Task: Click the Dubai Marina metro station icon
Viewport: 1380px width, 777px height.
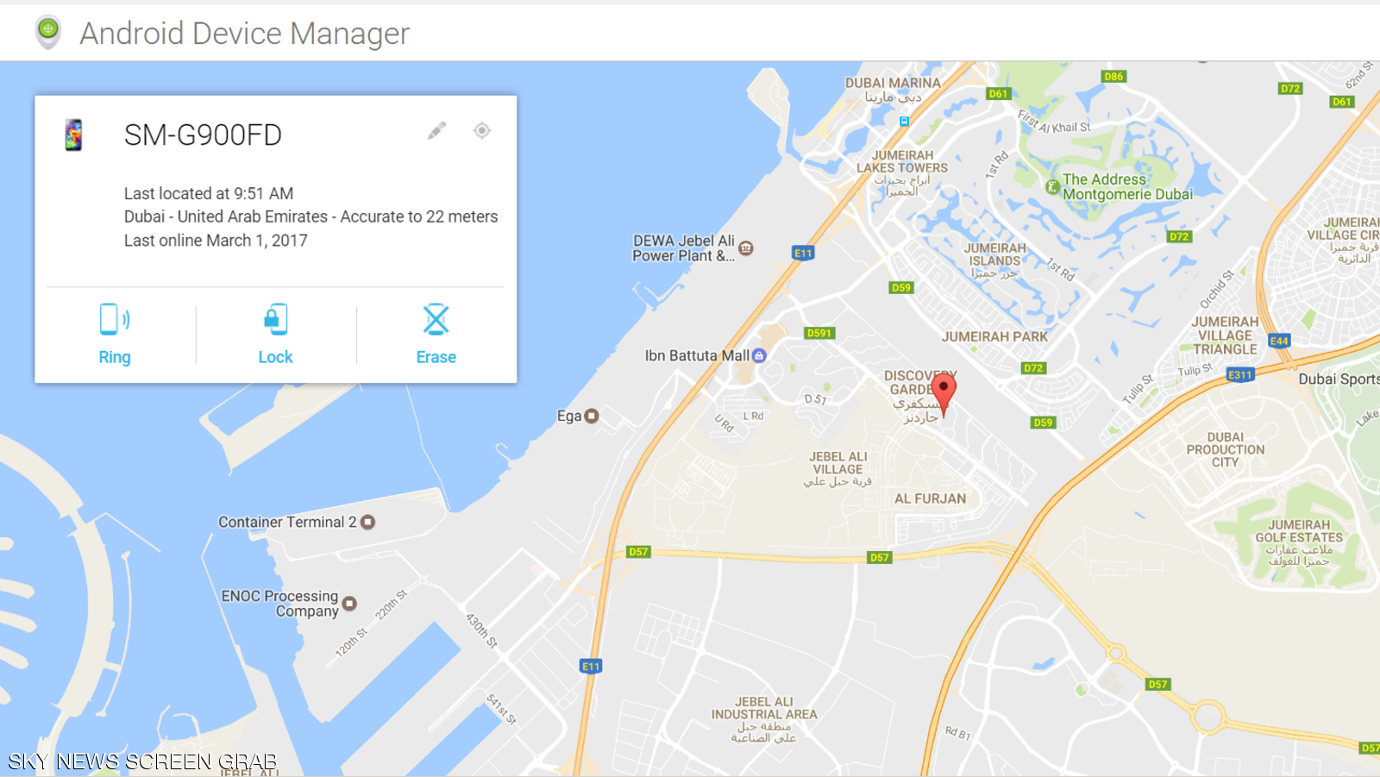Action: coord(904,122)
